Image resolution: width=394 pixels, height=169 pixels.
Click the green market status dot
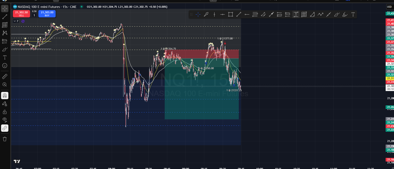tap(81, 7)
